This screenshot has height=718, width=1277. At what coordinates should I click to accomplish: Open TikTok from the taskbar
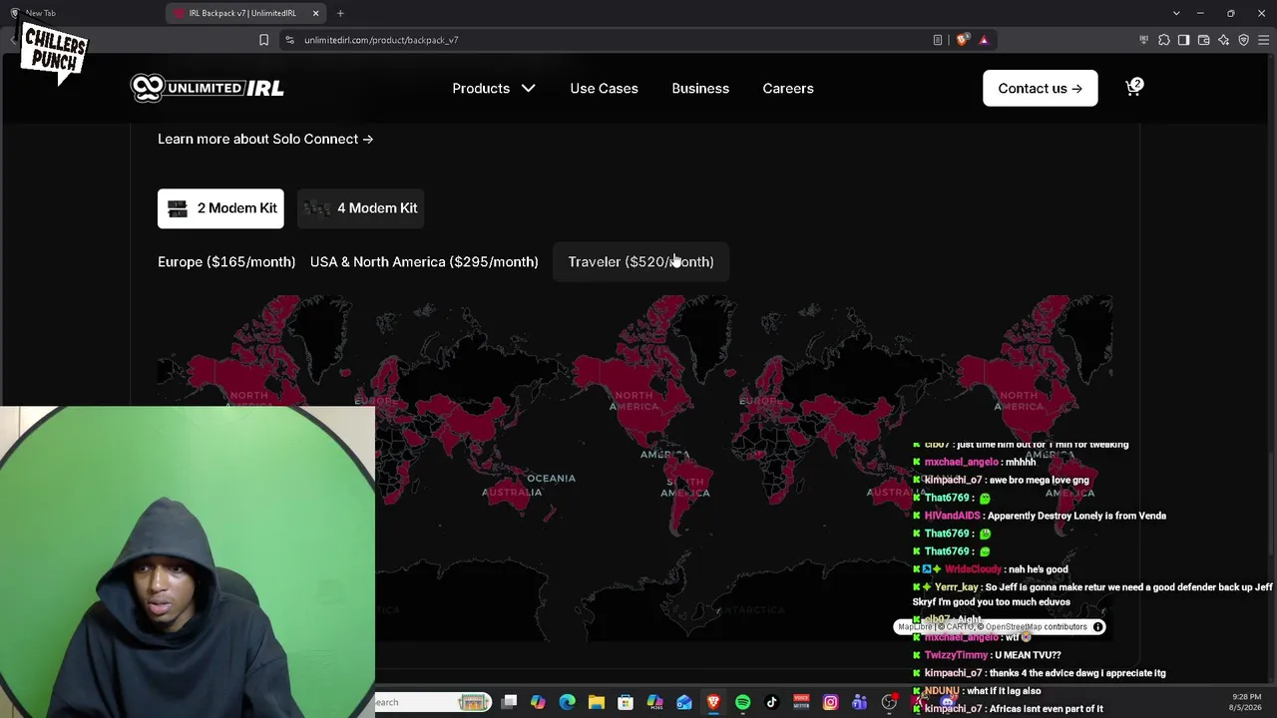[771, 702]
